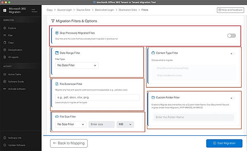Enable the Custom Folder Filter toggle

coord(233,98)
